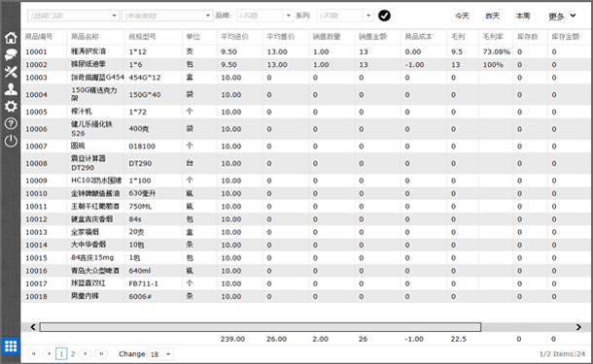This screenshot has height=364, width=593.
Task: Go to page 2
Action: click(73, 353)
